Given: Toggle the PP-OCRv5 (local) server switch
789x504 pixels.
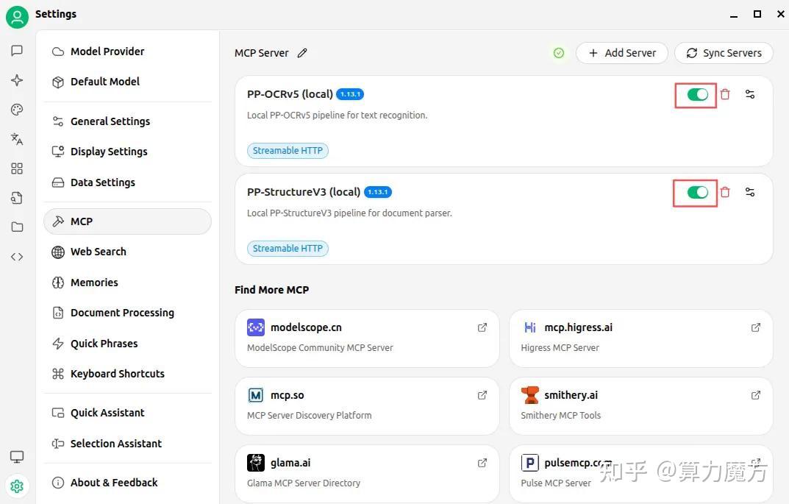Looking at the screenshot, I should pyautogui.click(x=697, y=94).
